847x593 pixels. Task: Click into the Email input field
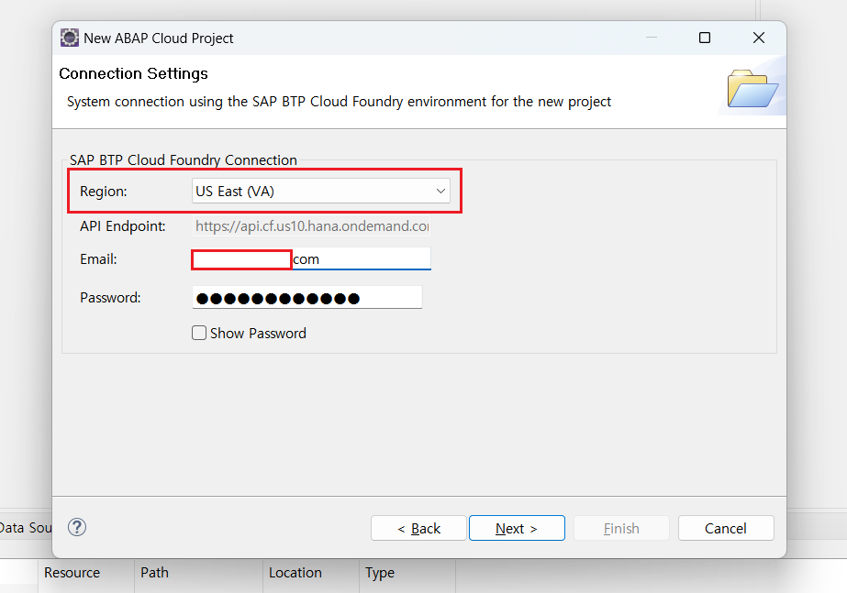tap(311, 259)
